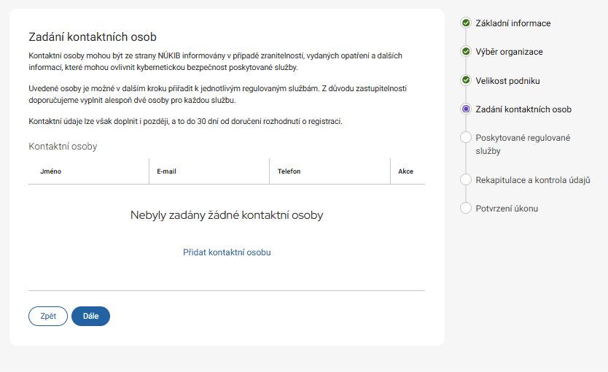
Task: Click the E-mail column header
Action: coord(166,171)
